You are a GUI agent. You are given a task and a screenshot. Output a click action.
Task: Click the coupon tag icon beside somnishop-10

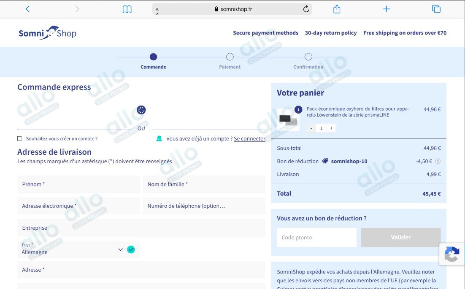click(325, 161)
